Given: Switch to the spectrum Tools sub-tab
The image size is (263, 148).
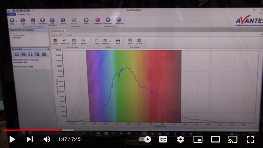Looking at the screenshot, I should tap(69, 35).
